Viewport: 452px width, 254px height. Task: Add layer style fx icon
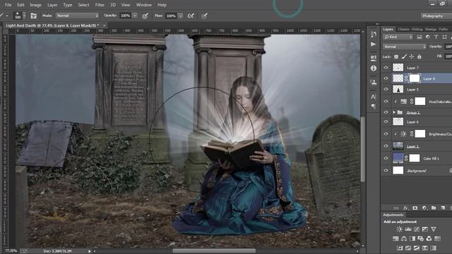[405, 207]
